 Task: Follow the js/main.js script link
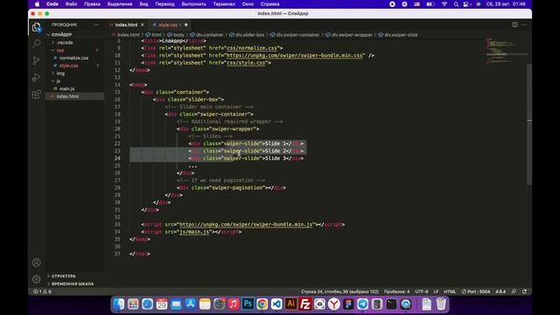(194, 232)
